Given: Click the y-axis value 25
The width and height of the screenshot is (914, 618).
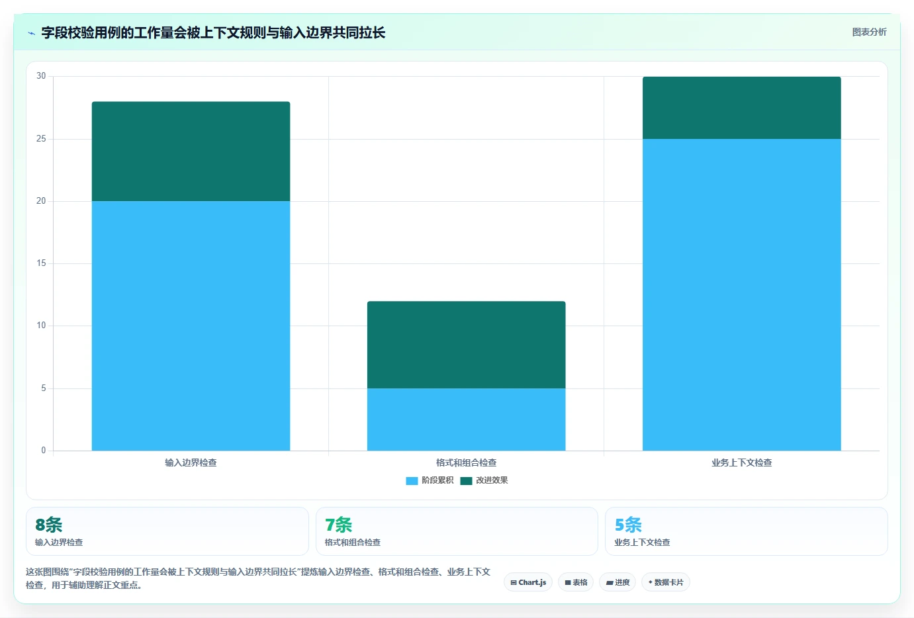Looking at the screenshot, I should 41,139.
